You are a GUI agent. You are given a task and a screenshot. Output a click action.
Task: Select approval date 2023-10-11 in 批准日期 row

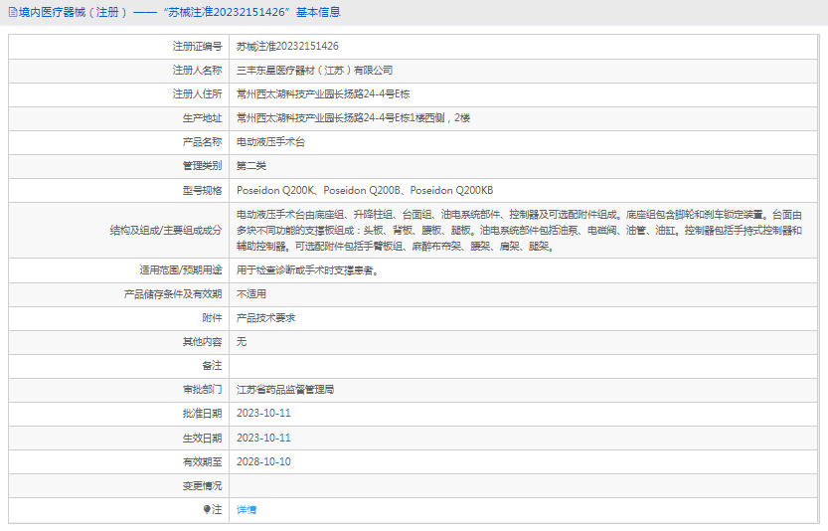tap(263, 414)
